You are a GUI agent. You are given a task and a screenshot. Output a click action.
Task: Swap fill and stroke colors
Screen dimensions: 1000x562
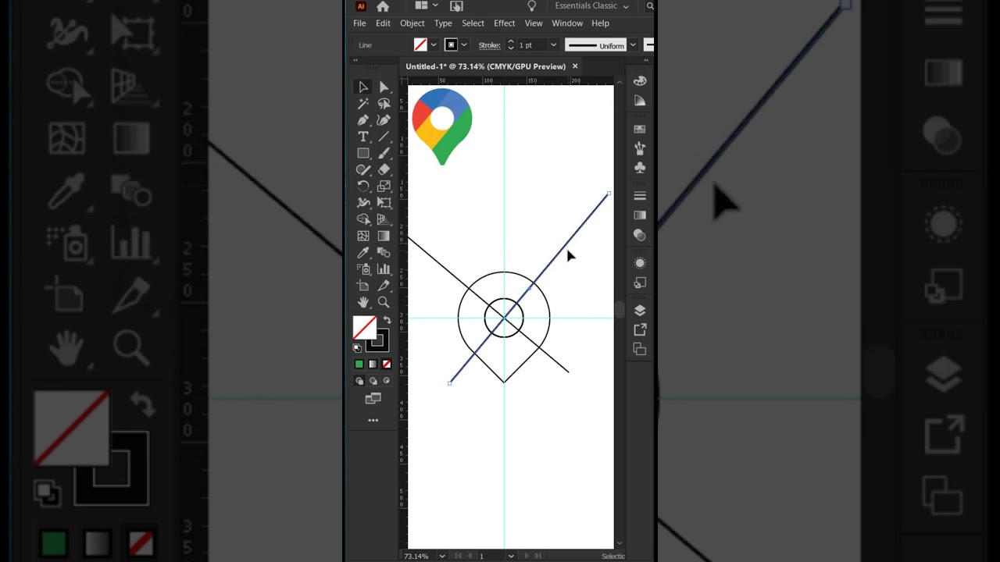point(387,321)
